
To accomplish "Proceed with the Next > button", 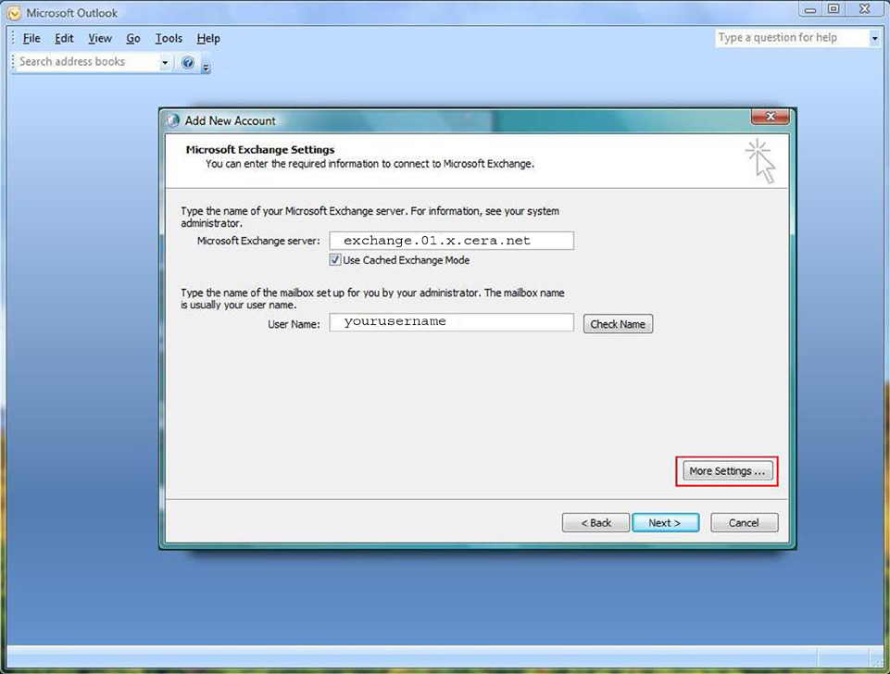I will (x=665, y=522).
